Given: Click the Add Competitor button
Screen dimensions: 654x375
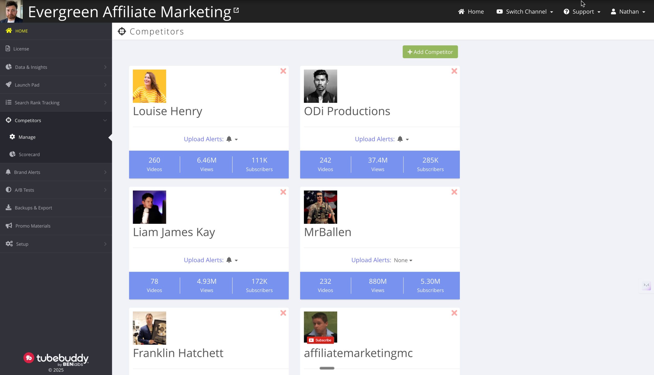Looking at the screenshot, I should [430, 52].
